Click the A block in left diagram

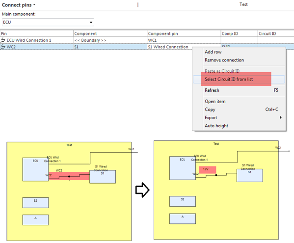pos(35,220)
